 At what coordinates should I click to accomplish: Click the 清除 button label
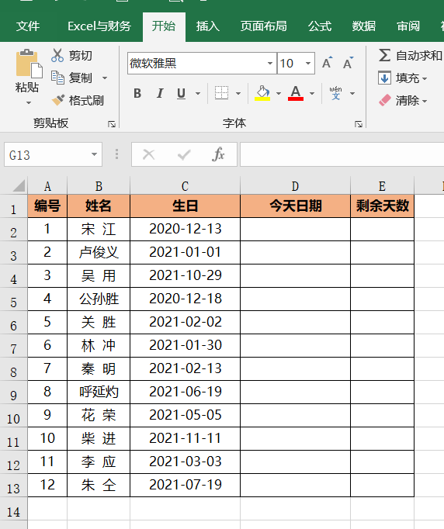[x=408, y=100]
